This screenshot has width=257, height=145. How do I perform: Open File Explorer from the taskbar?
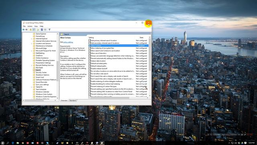(x=18, y=143)
